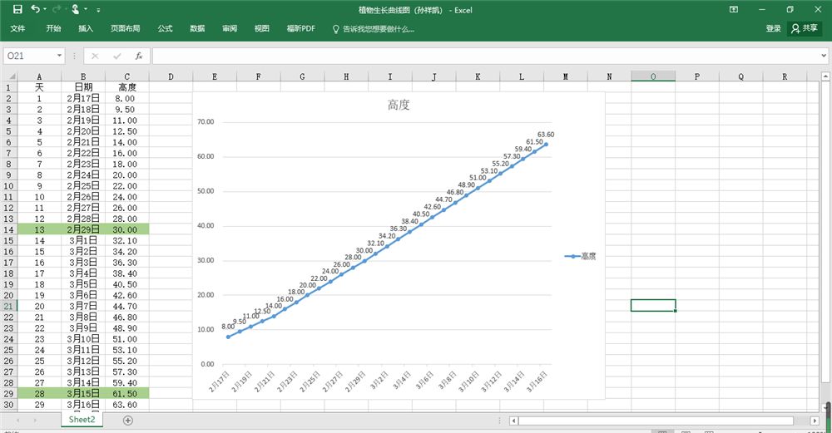
Task: Switch to the 开始 ribbon tab
Action: (53, 28)
